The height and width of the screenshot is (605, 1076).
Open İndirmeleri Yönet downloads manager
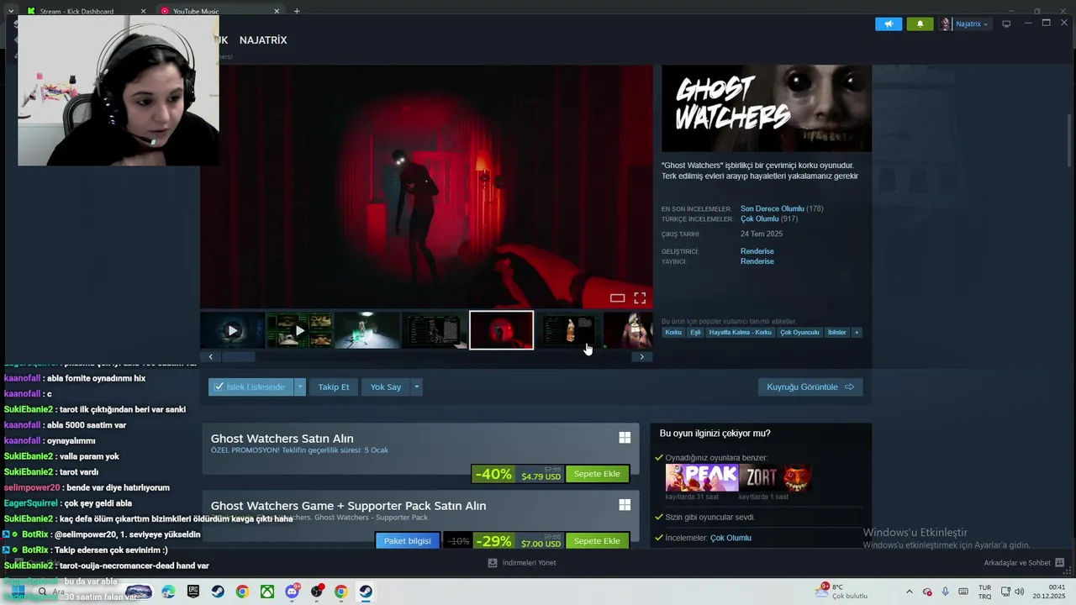click(522, 563)
